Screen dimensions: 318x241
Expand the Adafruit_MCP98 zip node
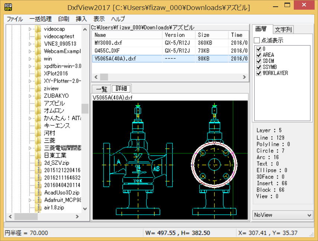(30, 200)
